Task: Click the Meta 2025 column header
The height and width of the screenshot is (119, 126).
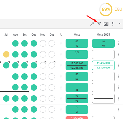Action: click(103, 35)
